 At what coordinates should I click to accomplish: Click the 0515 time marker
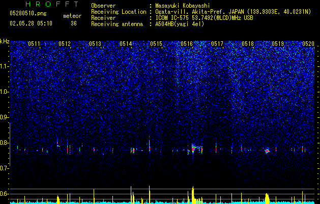click(x=156, y=44)
